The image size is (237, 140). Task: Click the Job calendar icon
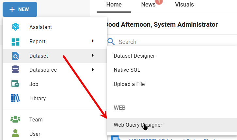[x=15, y=84]
